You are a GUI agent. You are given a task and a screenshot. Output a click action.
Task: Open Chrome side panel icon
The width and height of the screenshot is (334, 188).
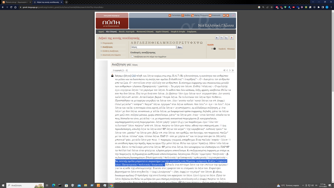tap(323, 7)
